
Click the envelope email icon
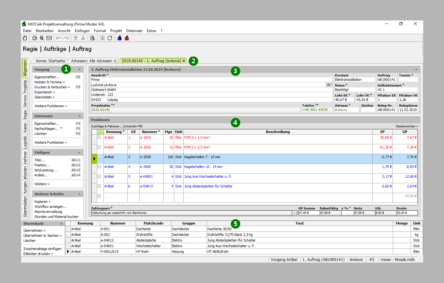tap(49, 38)
